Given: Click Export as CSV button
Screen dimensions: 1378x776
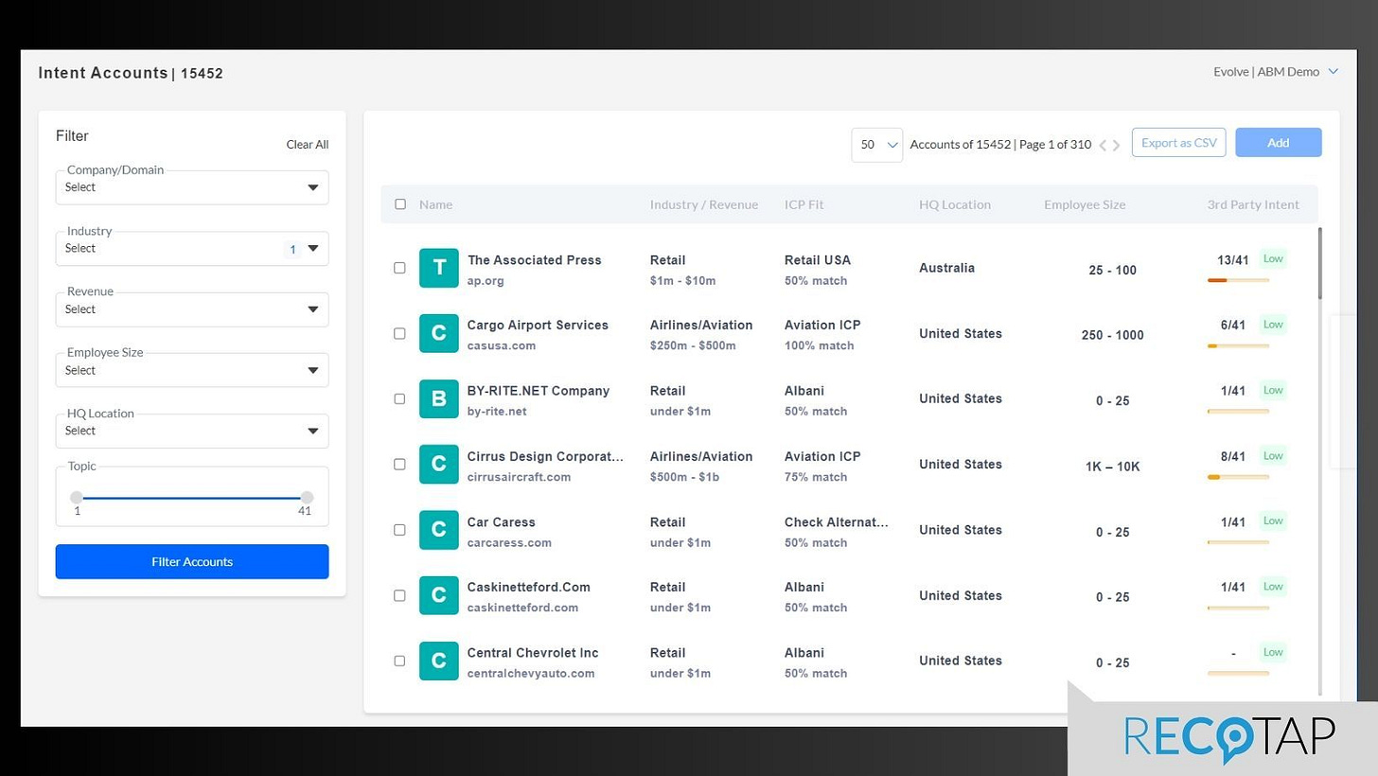Looking at the screenshot, I should coord(1179,143).
